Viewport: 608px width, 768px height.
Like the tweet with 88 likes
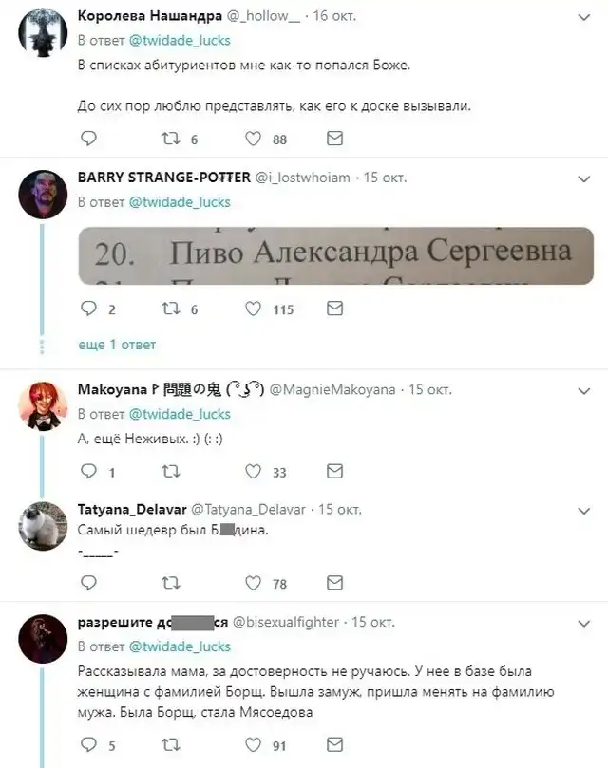253,139
